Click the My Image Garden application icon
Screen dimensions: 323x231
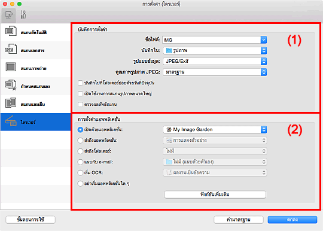pos(169,129)
